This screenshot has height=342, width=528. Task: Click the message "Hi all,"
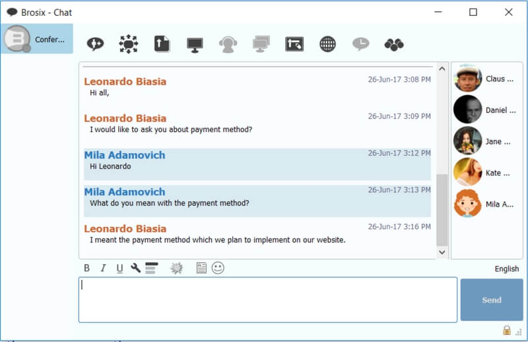point(100,93)
